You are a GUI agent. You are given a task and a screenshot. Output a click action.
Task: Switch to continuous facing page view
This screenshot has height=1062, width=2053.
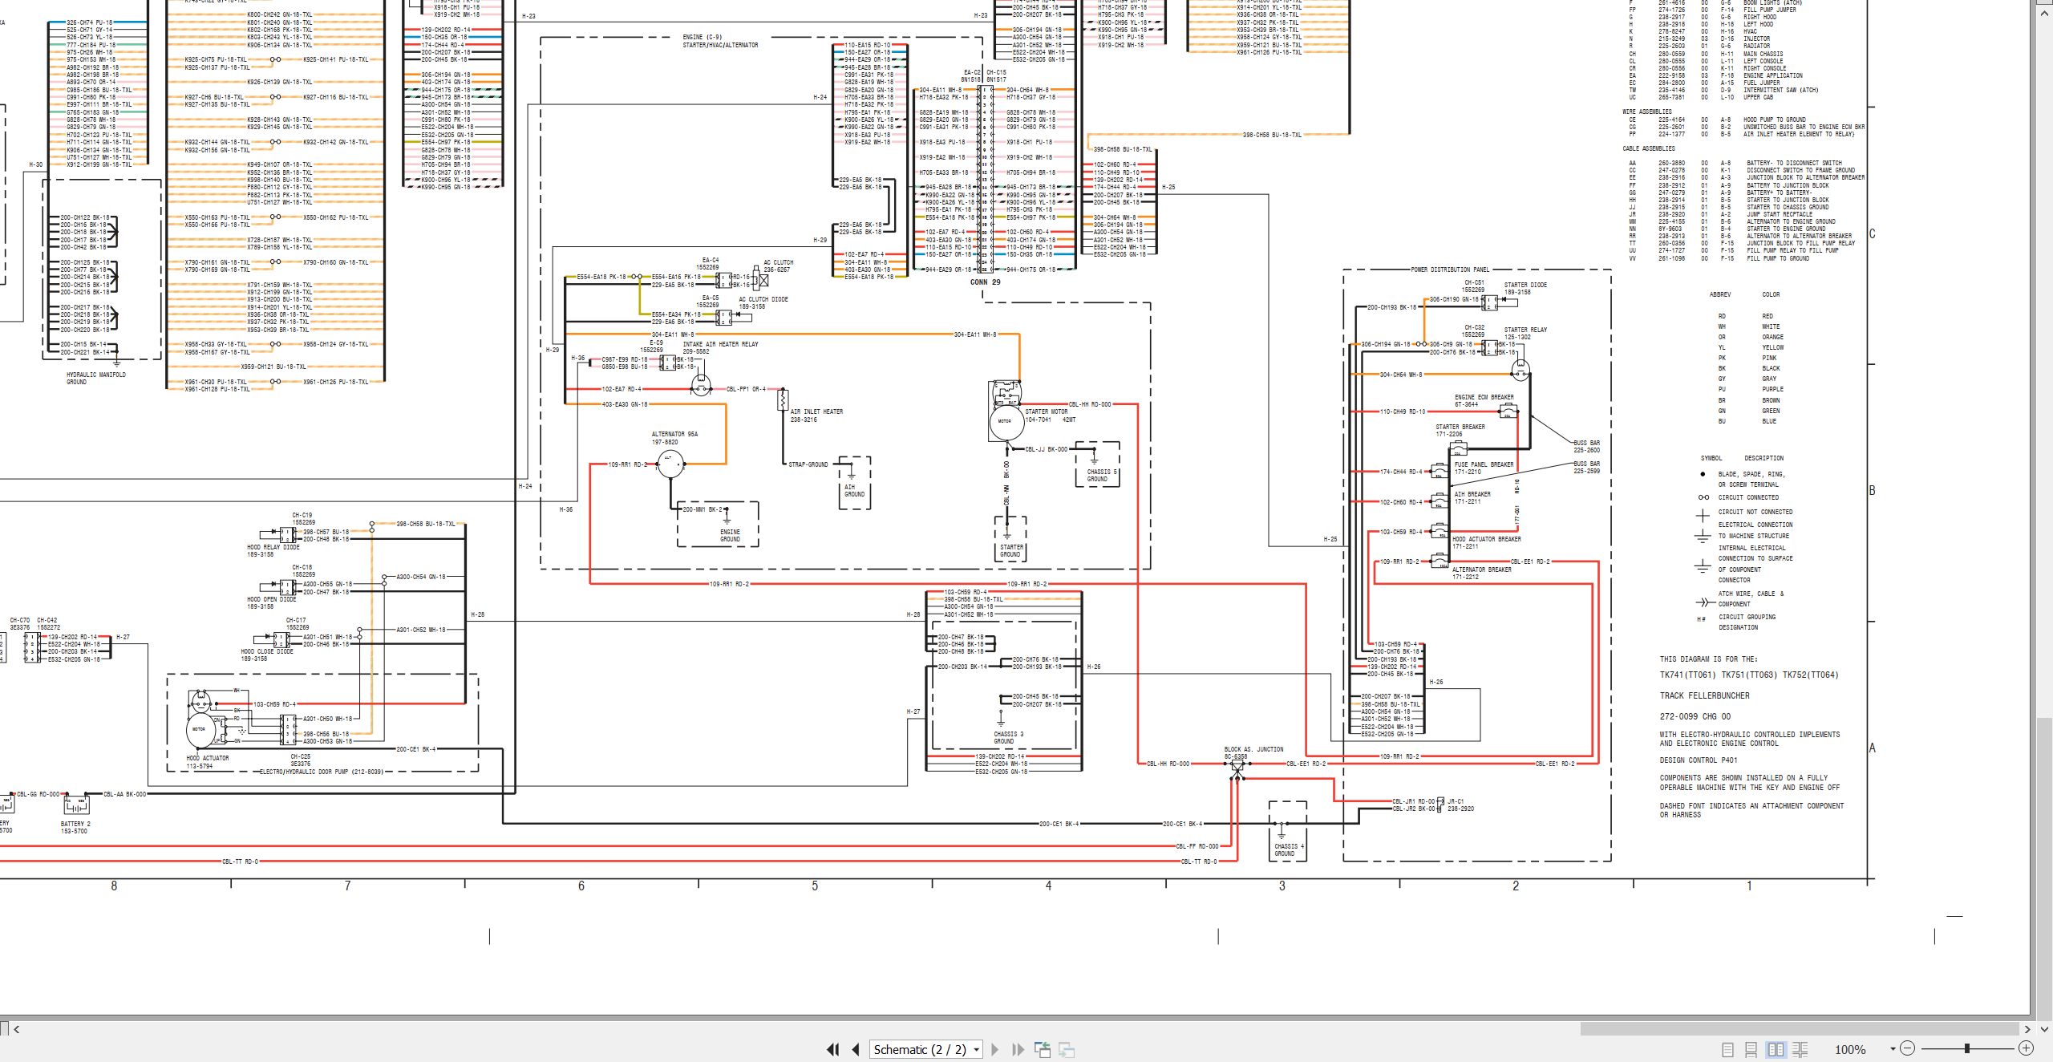click(1800, 1049)
